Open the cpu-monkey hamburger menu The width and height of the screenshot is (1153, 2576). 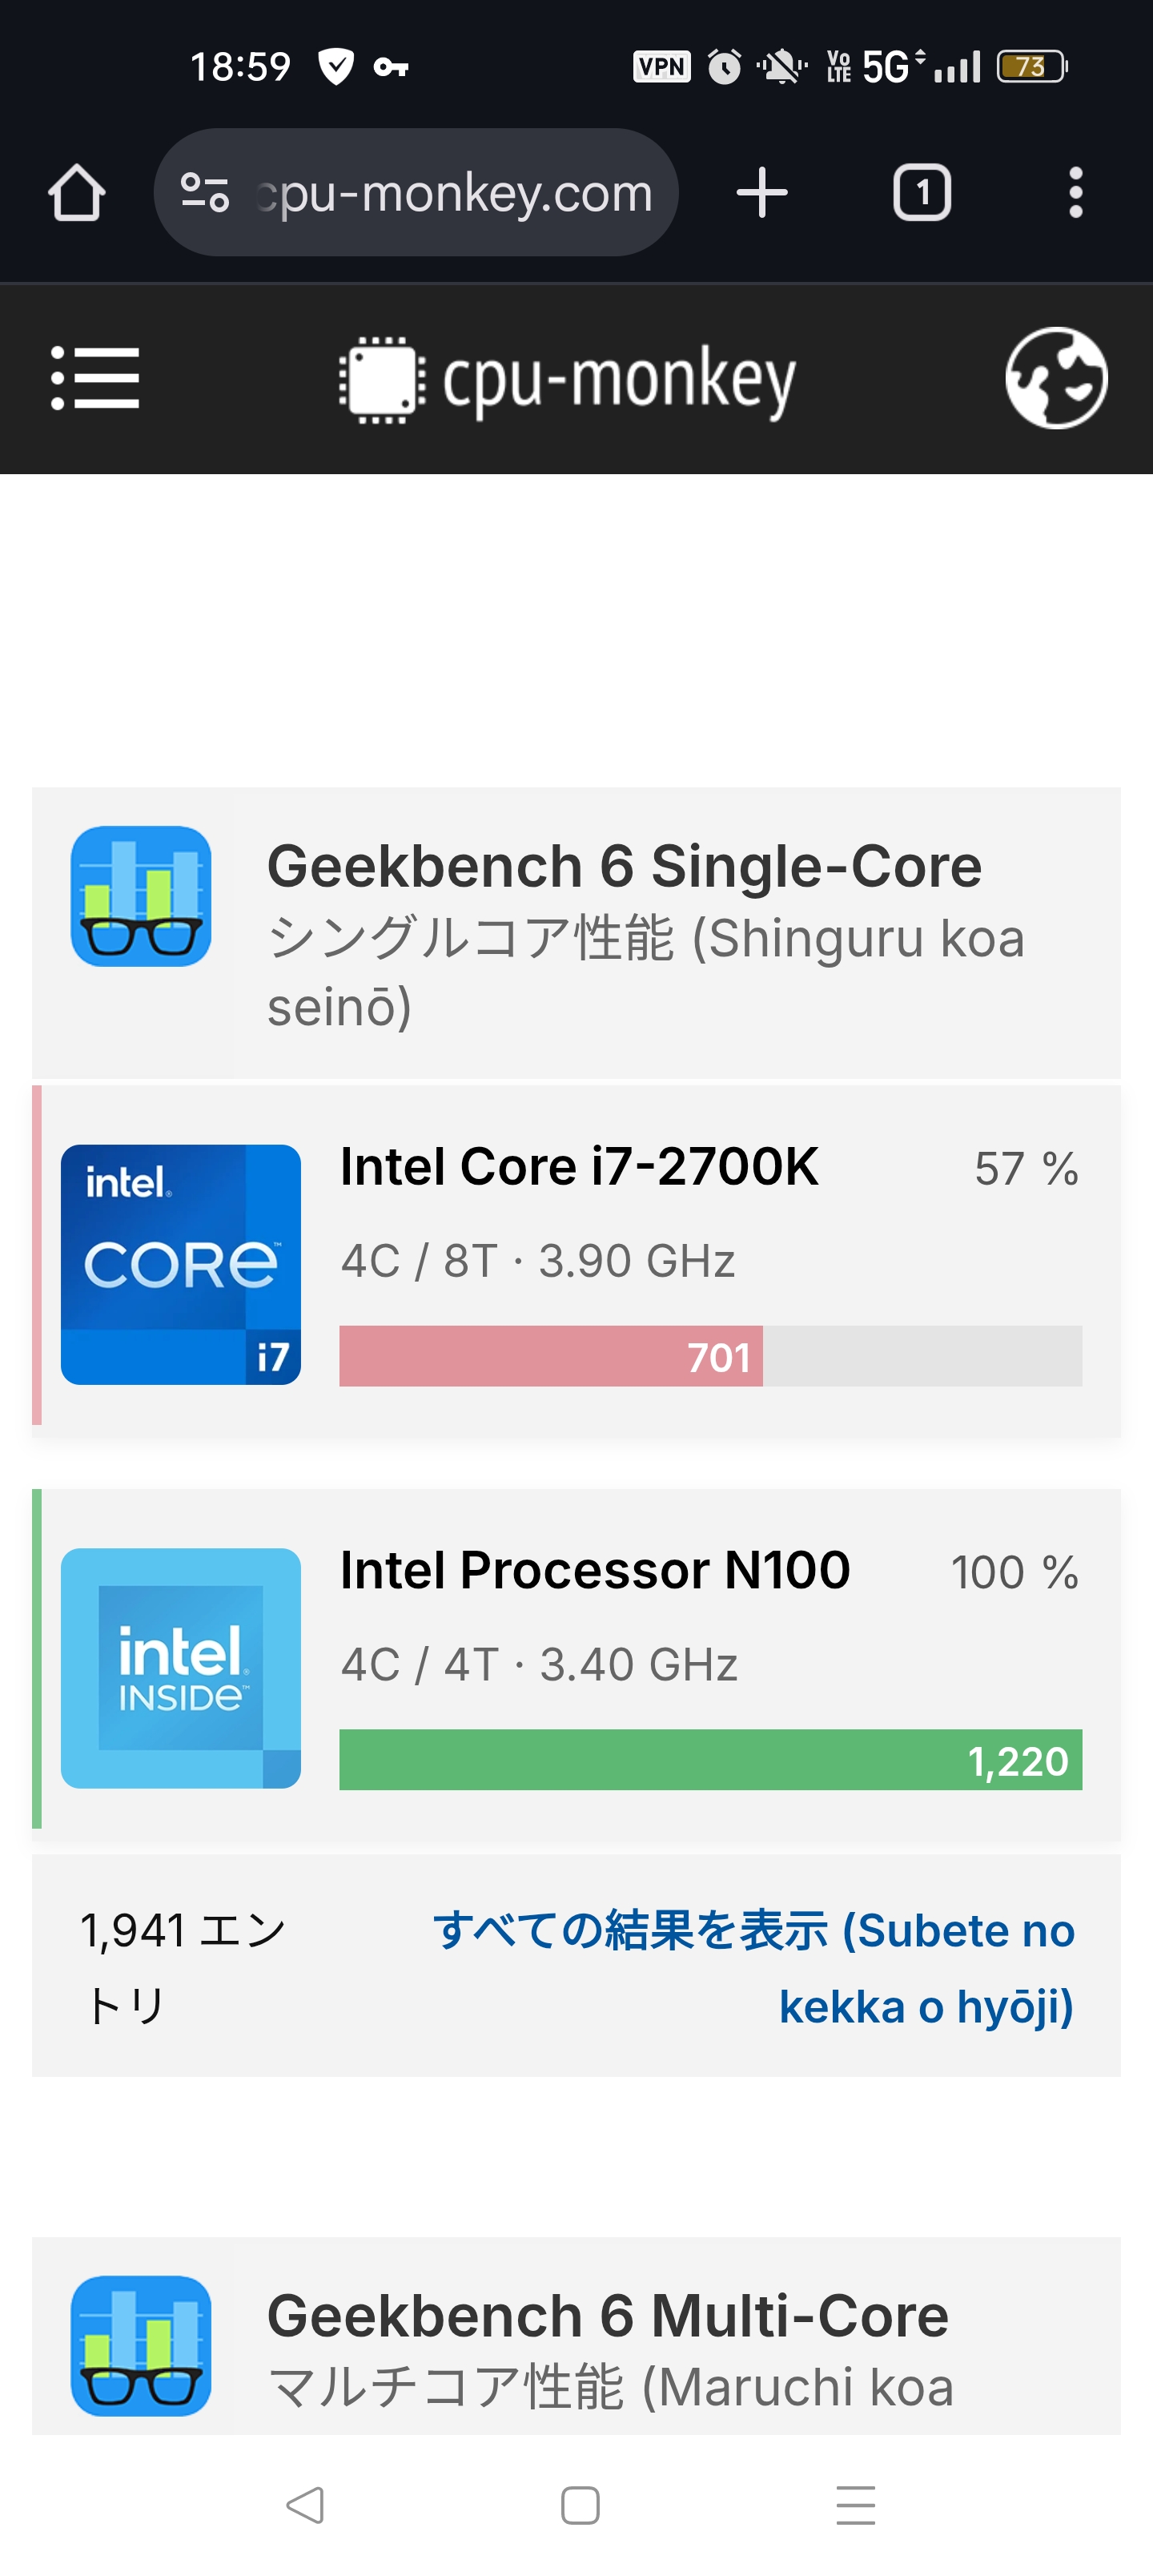95,378
